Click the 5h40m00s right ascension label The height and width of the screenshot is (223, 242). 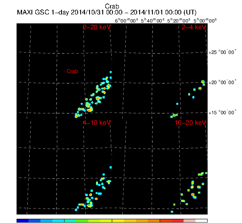[x=153, y=20]
